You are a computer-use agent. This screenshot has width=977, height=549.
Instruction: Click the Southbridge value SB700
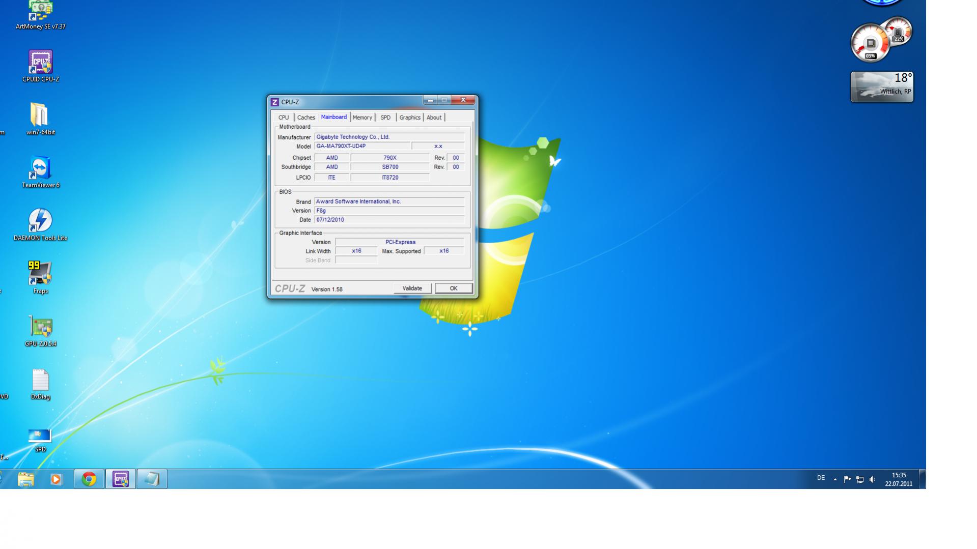390,167
